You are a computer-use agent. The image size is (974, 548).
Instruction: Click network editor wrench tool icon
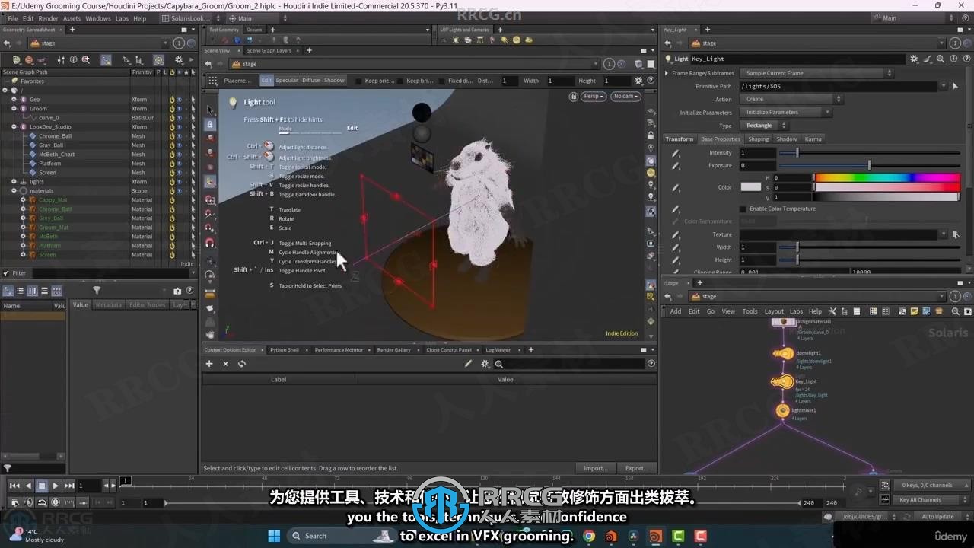pos(832,311)
